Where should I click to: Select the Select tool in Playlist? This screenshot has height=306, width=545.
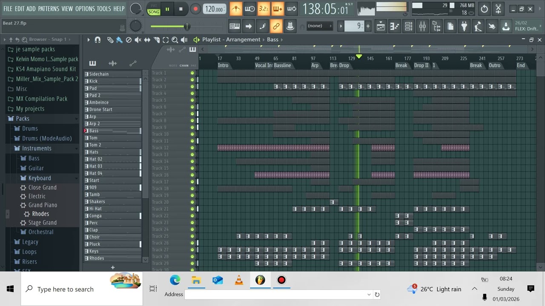[166, 40]
